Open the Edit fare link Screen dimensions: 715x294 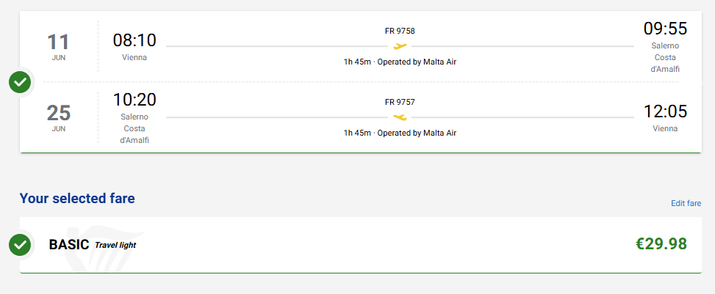(x=686, y=203)
